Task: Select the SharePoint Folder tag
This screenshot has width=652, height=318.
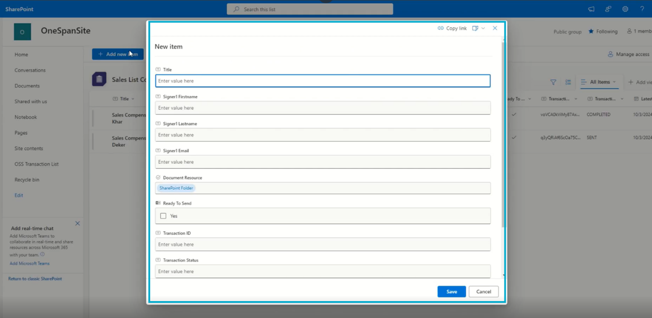Action: click(x=176, y=188)
